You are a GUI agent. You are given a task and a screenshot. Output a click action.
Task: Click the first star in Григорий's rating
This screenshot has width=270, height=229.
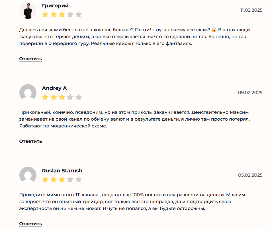[45, 15]
